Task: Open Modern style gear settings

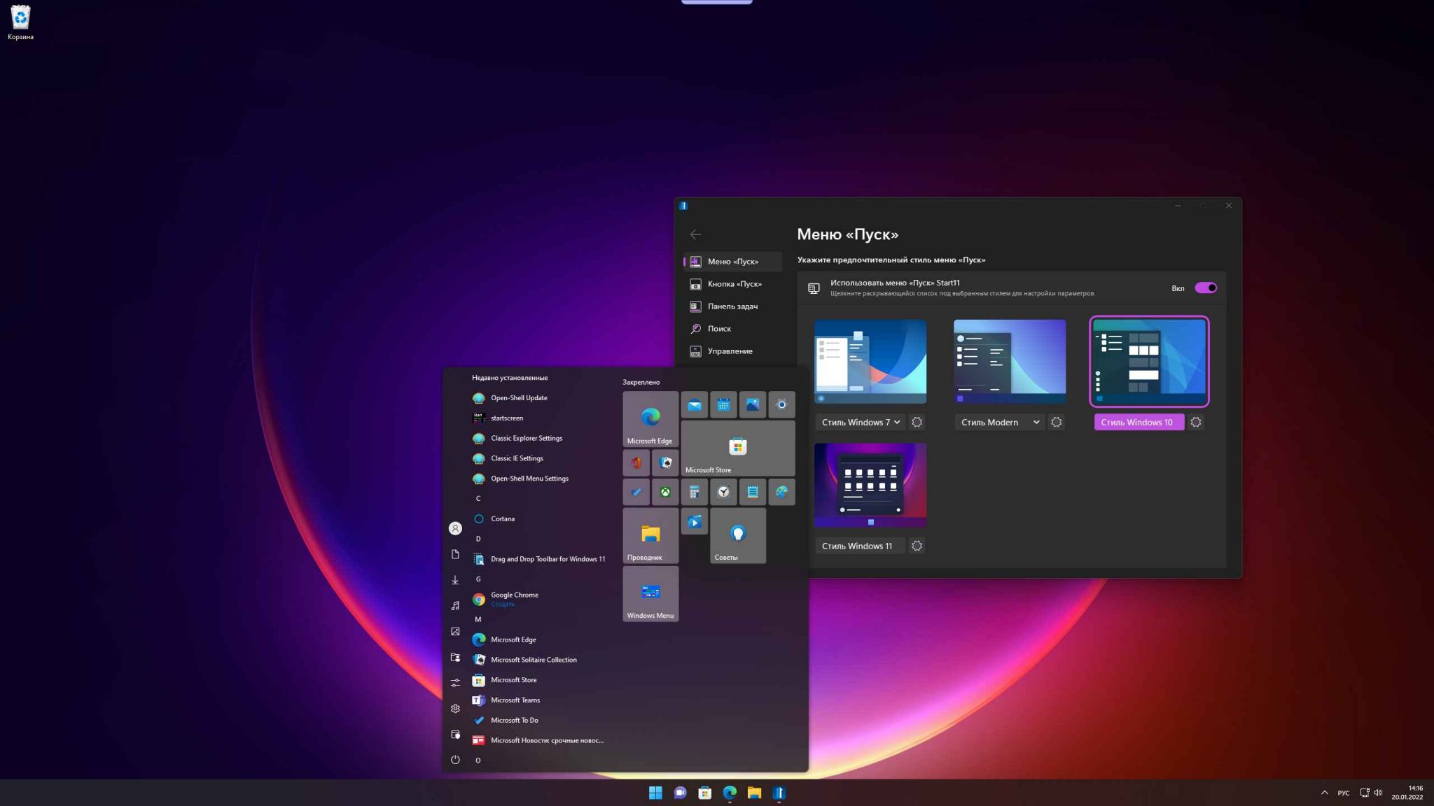Action: coord(1057,422)
